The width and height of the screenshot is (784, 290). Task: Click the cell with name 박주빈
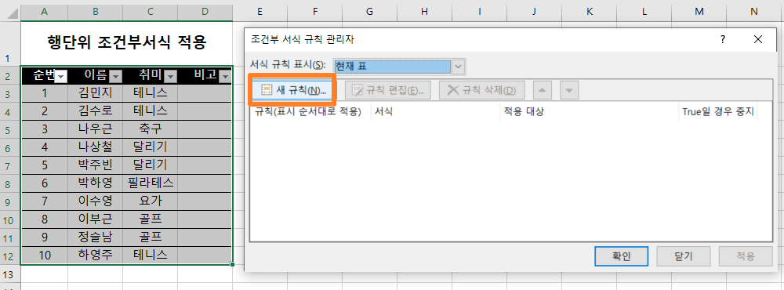point(95,165)
